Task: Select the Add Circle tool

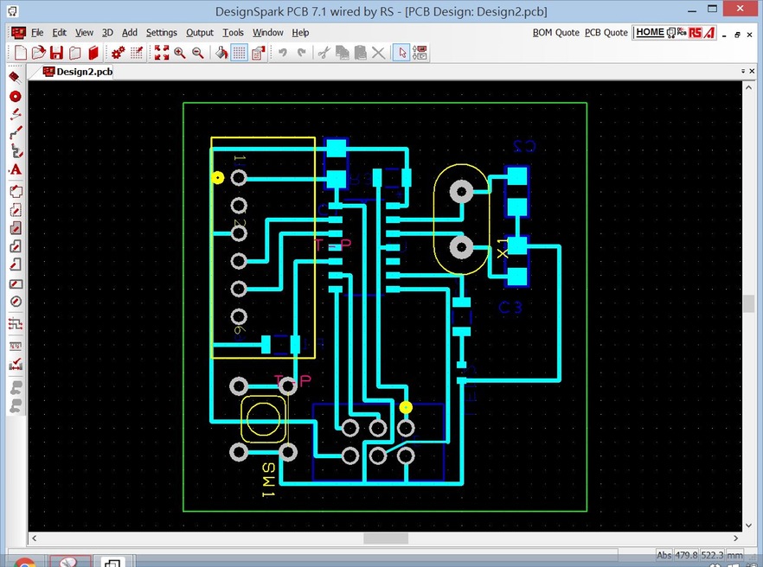Action: click(15, 302)
